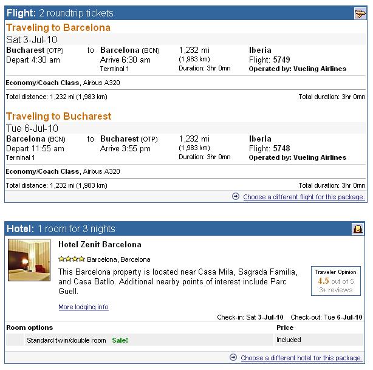Click arrow icon beside different hotel link
Screen dimensions: 373x370
tap(233, 357)
